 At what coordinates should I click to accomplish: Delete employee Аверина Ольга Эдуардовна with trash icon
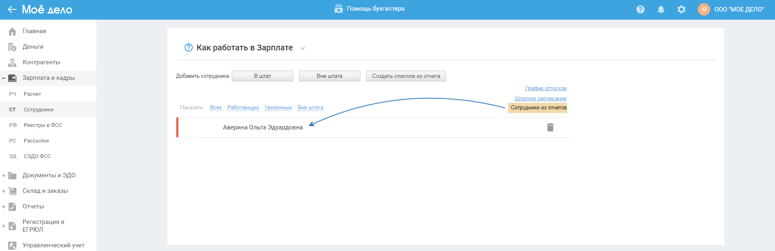tap(550, 127)
